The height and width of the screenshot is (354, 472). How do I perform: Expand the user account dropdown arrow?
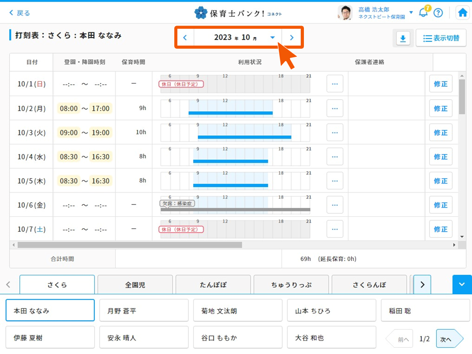tap(411, 12)
